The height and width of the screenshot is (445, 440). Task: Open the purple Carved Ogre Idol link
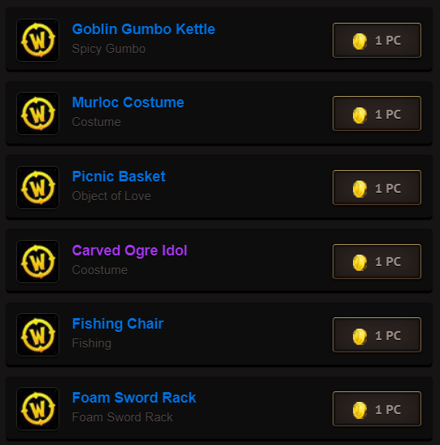[129, 251]
